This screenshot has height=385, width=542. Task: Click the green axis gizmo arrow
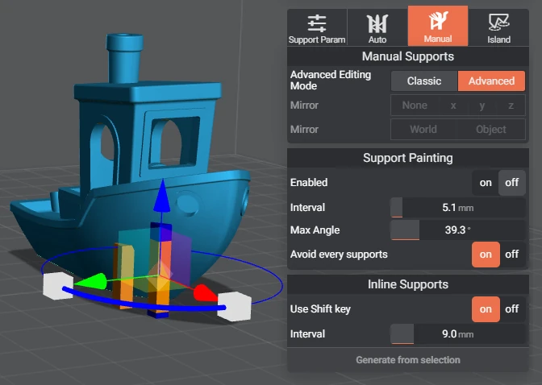[x=91, y=281]
